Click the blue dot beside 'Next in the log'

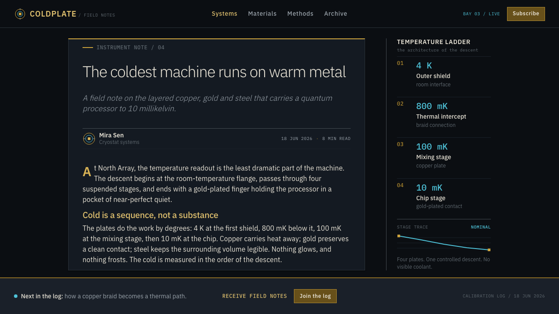16,296
